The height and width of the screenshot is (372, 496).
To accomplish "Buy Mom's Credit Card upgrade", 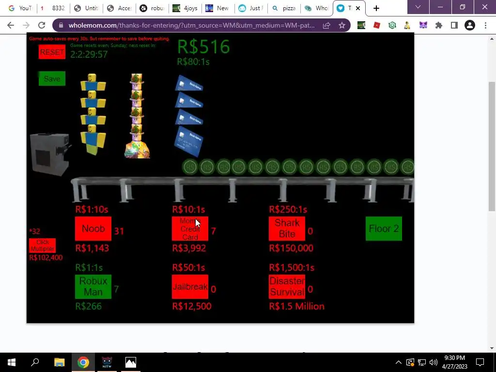I will pyautogui.click(x=190, y=229).
